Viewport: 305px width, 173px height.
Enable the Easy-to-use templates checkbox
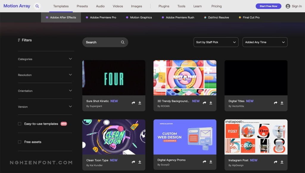point(20,124)
